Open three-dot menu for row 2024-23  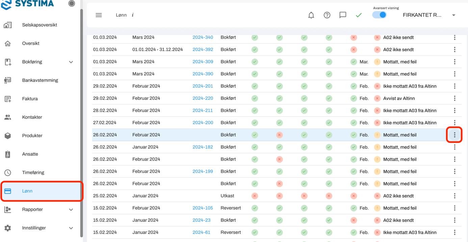coord(454,220)
